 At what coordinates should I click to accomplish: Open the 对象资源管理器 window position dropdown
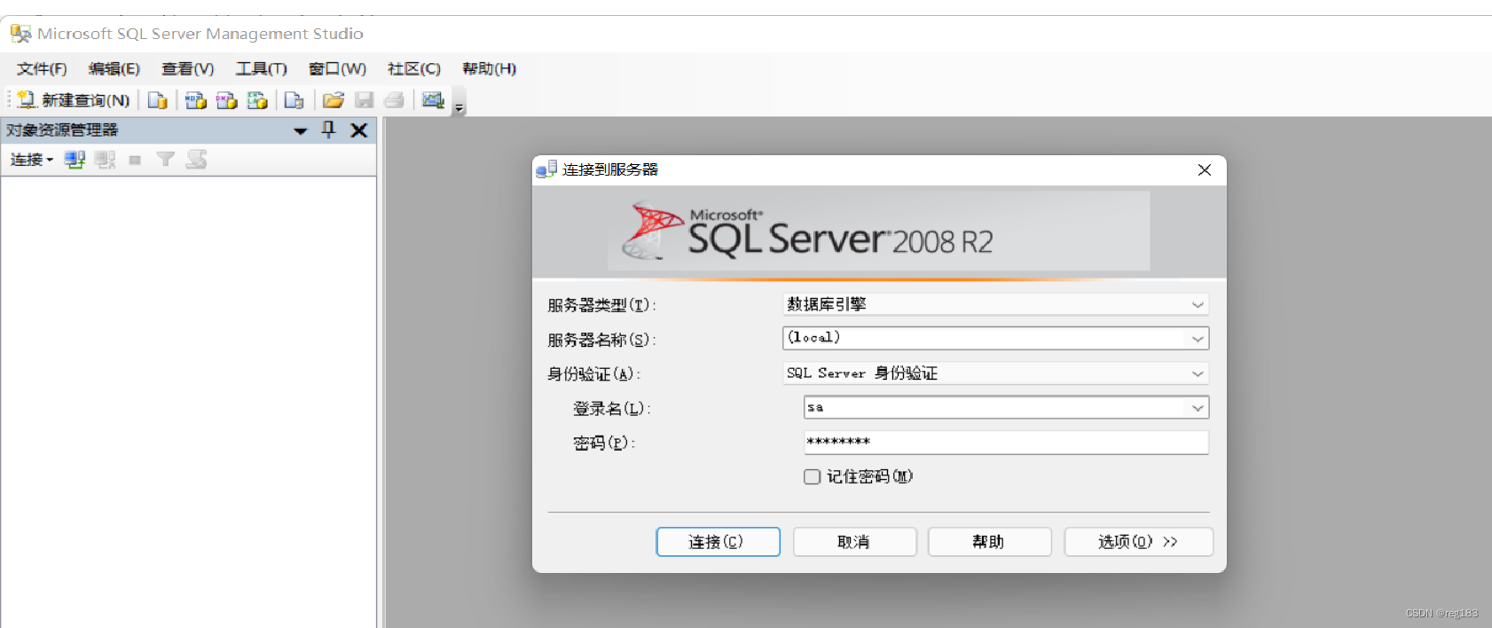coord(301,131)
